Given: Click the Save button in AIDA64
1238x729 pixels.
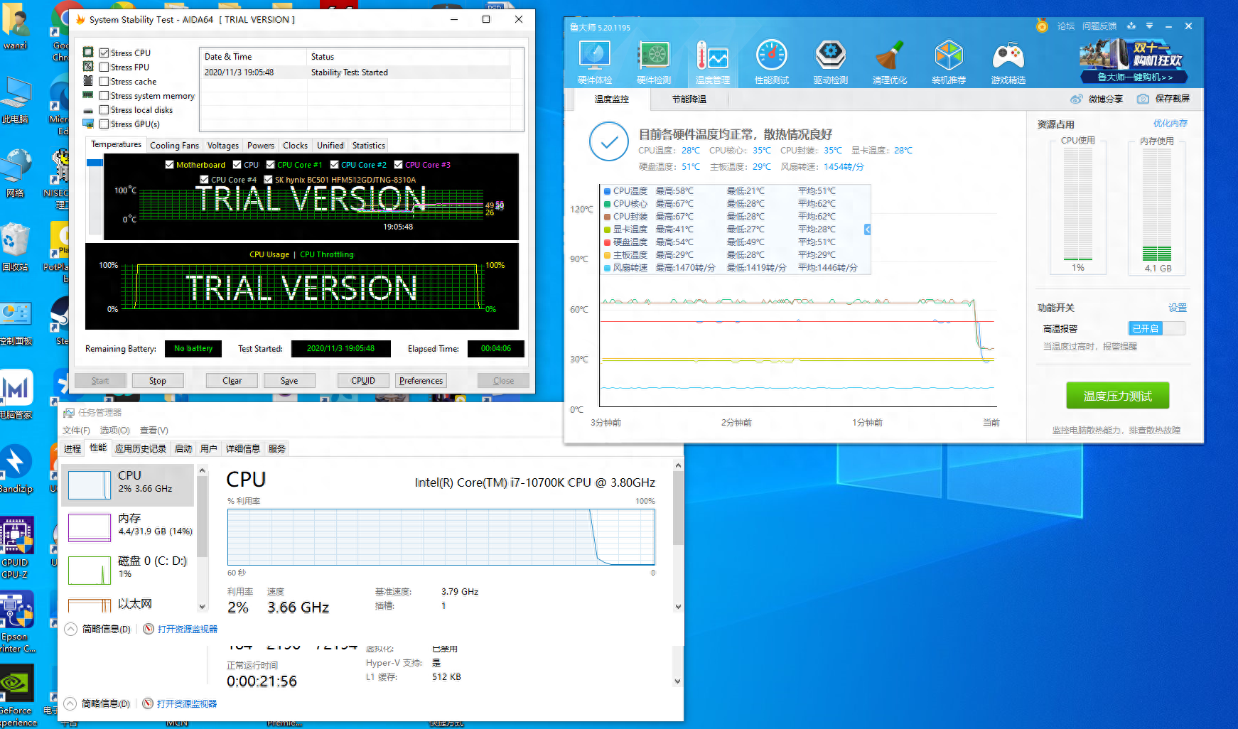Looking at the screenshot, I should 289,380.
